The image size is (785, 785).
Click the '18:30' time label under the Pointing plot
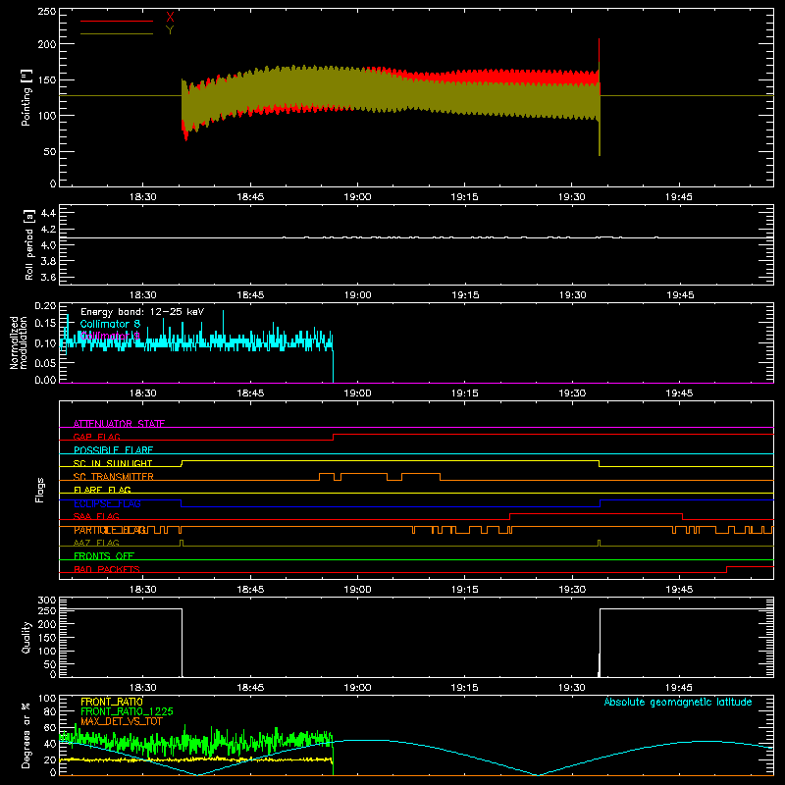[x=142, y=197]
